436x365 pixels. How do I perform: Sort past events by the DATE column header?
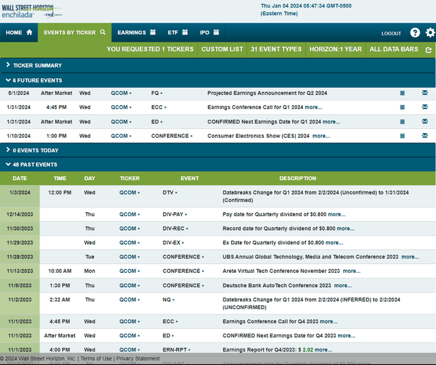coord(20,179)
